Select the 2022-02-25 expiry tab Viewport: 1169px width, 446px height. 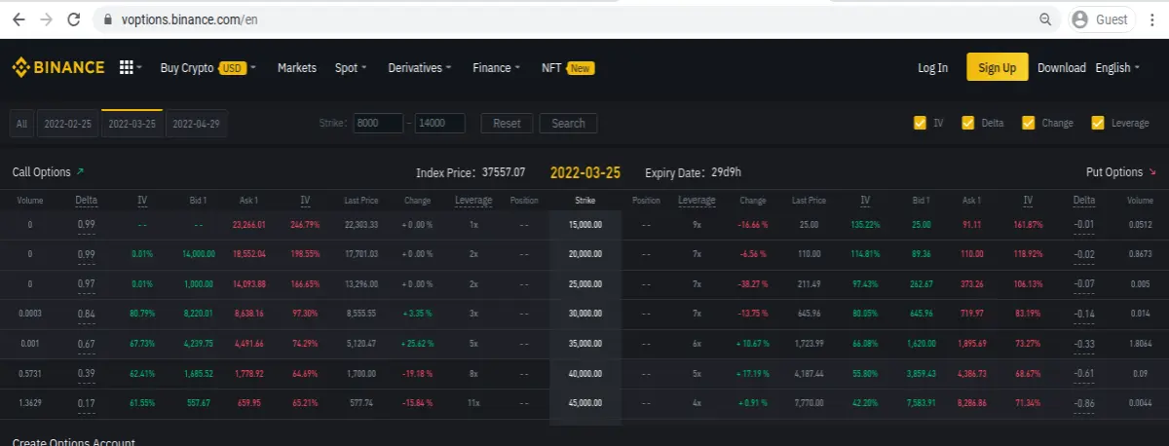click(68, 124)
